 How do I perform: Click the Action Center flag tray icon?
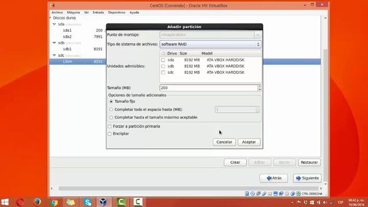pyautogui.click(x=299, y=202)
